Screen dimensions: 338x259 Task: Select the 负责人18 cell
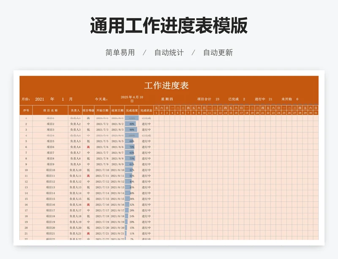pyautogui.click(x=75, y=216)
